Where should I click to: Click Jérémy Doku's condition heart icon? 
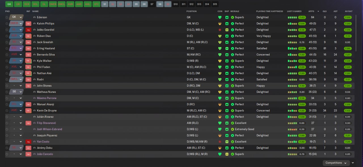pos(220,148)
